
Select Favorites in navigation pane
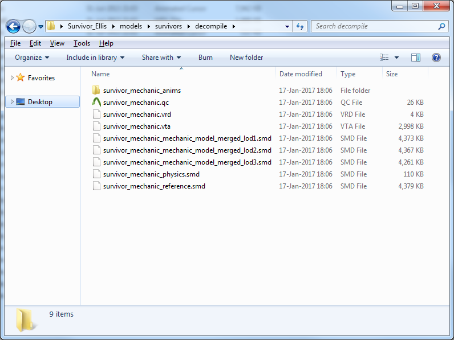(41, 78)
